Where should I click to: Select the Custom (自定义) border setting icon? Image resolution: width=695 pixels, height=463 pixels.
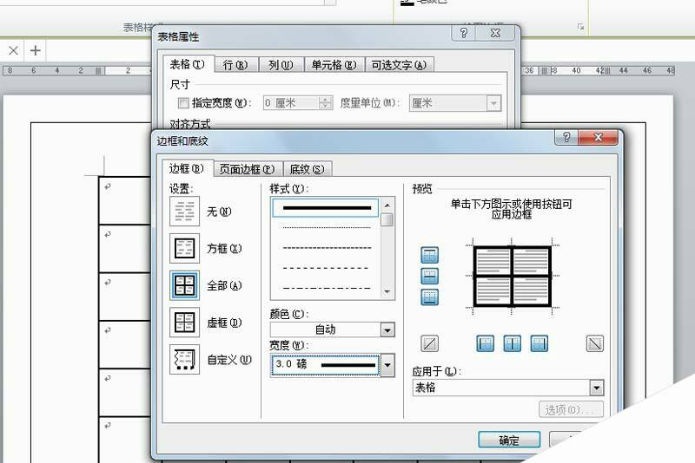pyautogui.click(x=184, y=360)
